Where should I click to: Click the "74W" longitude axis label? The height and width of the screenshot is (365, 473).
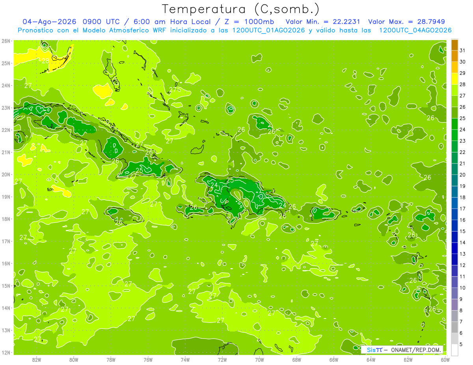185,360
